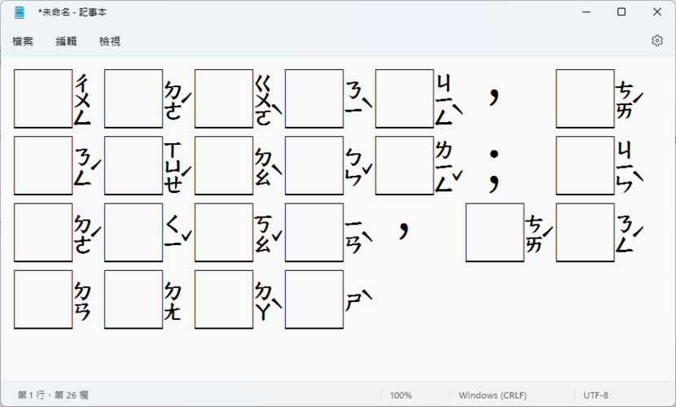Click the character box annotated ㄔㄨㄥ
The height and width of the screenshot is (407, 676).
pyautogui.click(x=43, y=99)
